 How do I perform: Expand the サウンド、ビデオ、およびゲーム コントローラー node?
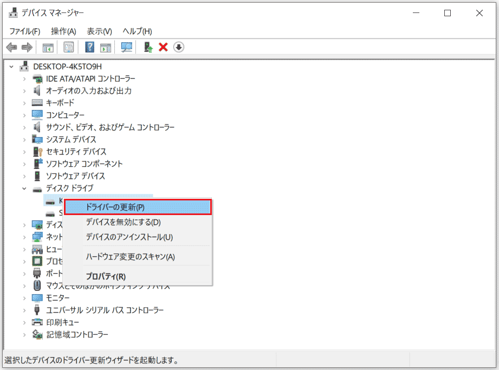click(x=24, y=127)
